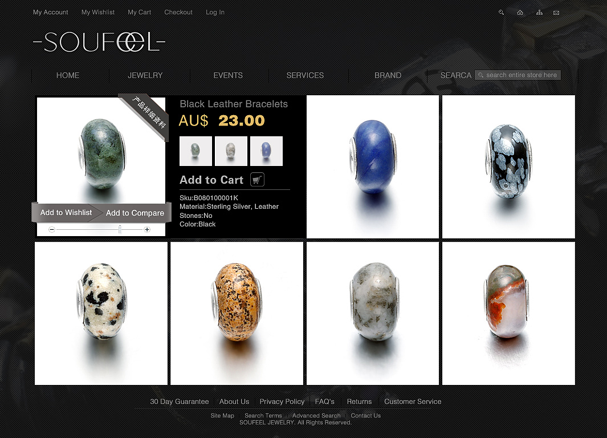Open the SERVICES menu

pos(305,75)
